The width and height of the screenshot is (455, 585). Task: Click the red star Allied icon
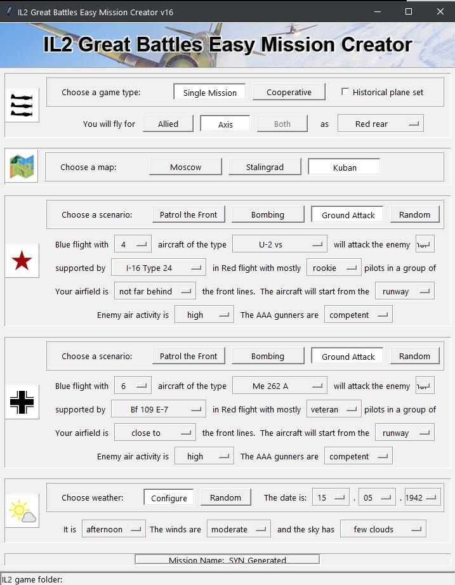[22, 260]
